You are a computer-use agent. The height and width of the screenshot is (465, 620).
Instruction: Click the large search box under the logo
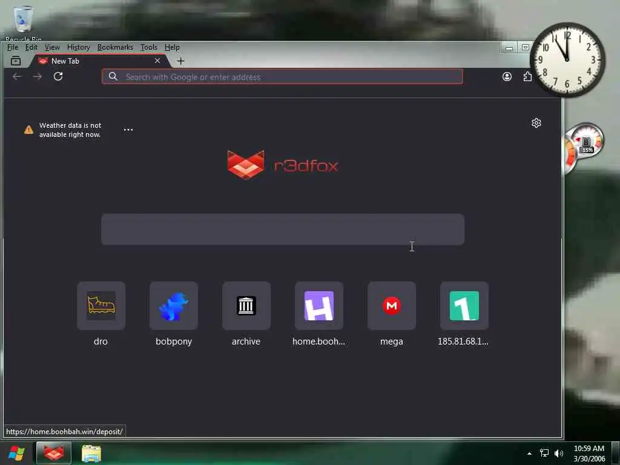coord(283,229)
